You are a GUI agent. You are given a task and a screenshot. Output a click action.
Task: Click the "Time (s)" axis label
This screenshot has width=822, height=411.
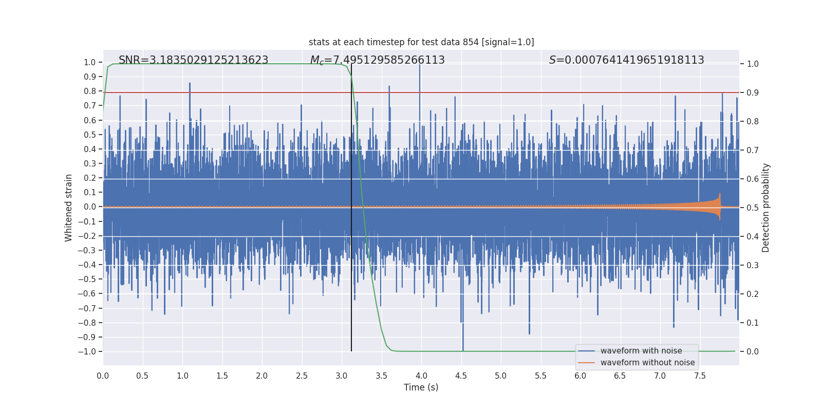(421, 387)
